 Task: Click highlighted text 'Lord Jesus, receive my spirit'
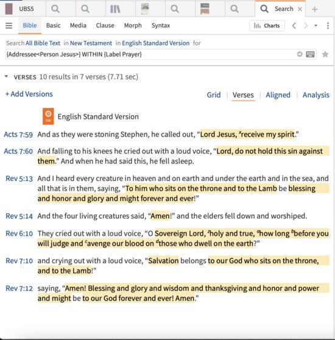pyautogui.click(x=247, y=135)
